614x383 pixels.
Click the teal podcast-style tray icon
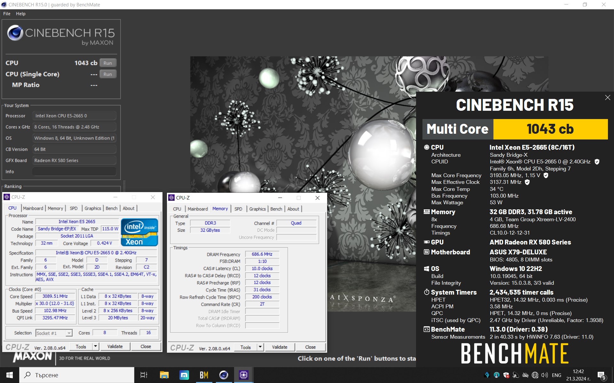[x=497, y=375]
